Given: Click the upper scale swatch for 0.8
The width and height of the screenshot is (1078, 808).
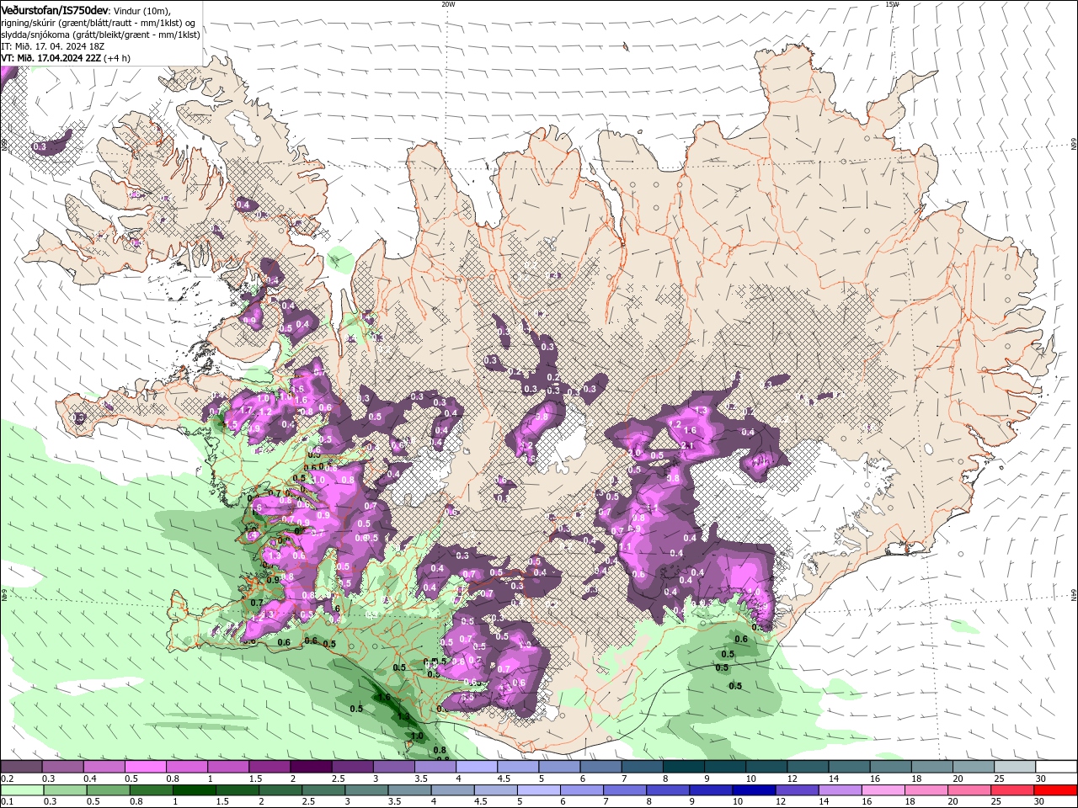Looking at the screenshot, I should tap(186, 767).
